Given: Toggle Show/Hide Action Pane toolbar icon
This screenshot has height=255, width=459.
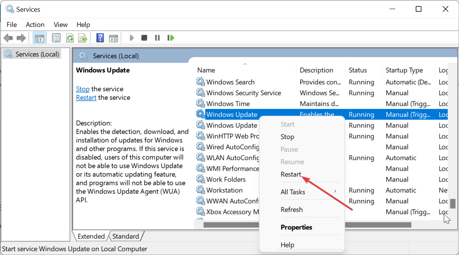Looking at the screenshot, I should tap(114, 38).
